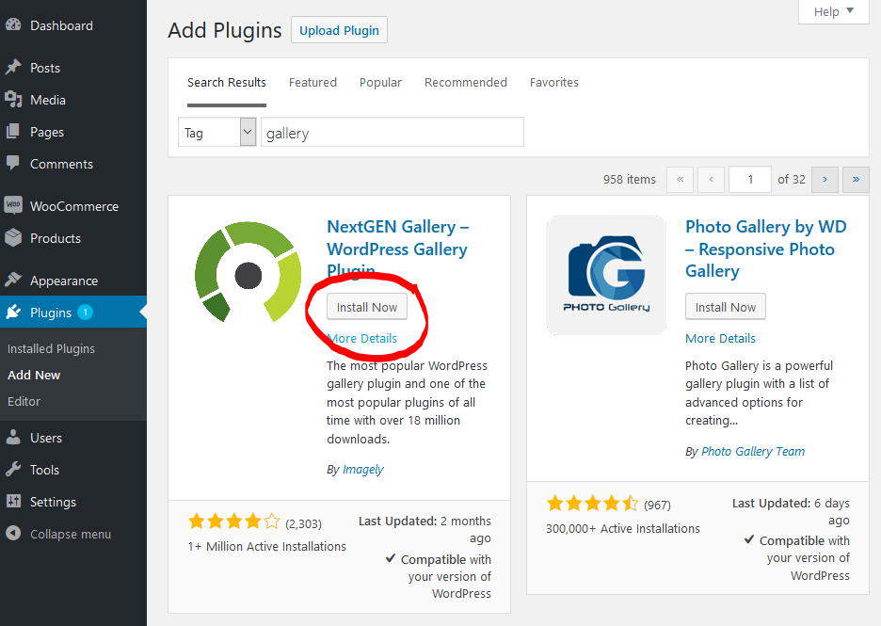The width and height of the screenshot is (881, 626).
Task: Click the disabled first page arrow
Action: 680,180
